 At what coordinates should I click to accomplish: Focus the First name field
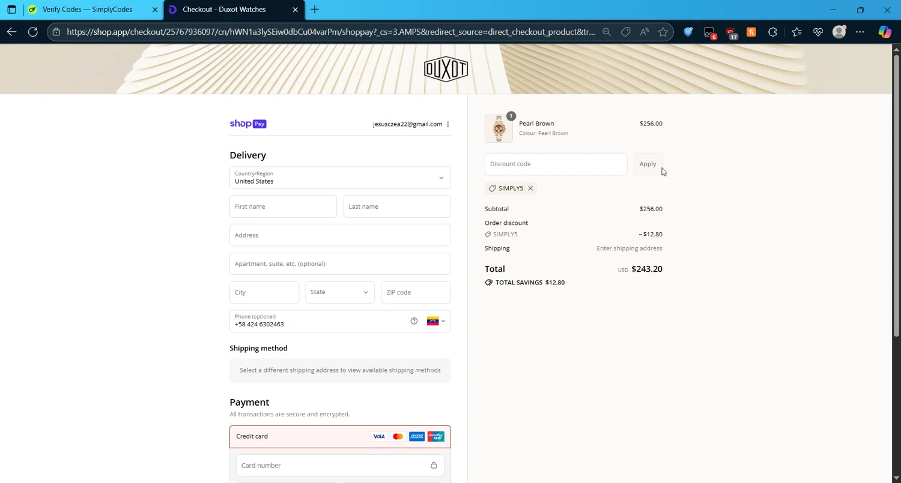[x=283, y=206]
